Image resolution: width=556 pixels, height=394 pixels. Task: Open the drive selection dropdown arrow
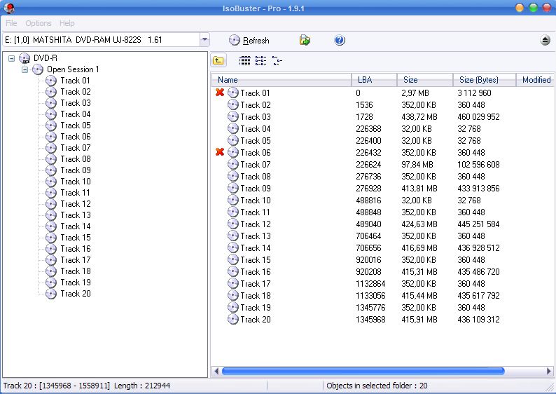coord(204,40)
